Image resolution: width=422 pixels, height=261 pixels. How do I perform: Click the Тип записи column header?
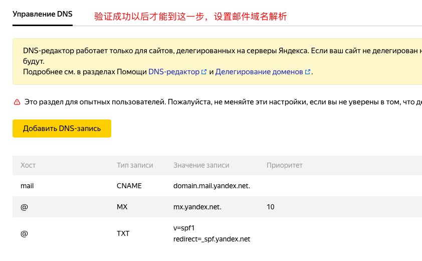[x=135, y=165]
